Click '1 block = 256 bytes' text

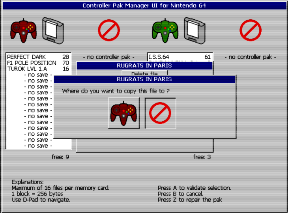tap(37, 194)
